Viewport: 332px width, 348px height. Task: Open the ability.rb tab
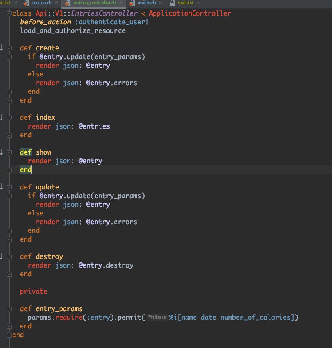(x=146, y=3)
